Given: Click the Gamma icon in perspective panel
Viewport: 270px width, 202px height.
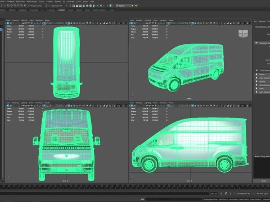Looking at the screenshot, I should pos(247,23).
